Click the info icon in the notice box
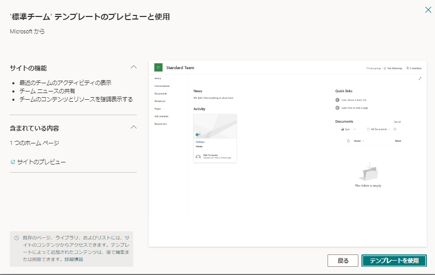This screenshot has height=275, width=435. coord(16,238)
